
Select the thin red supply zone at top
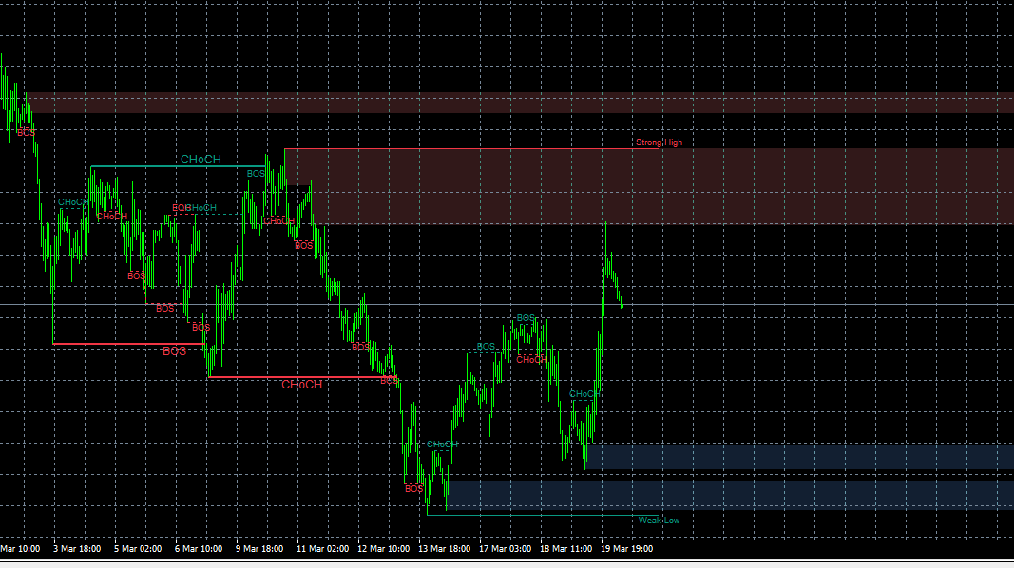(x=520, y=103)
